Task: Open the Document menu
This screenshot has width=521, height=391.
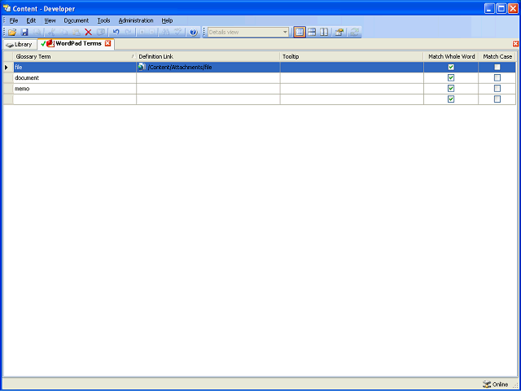Action: point(77,20)
